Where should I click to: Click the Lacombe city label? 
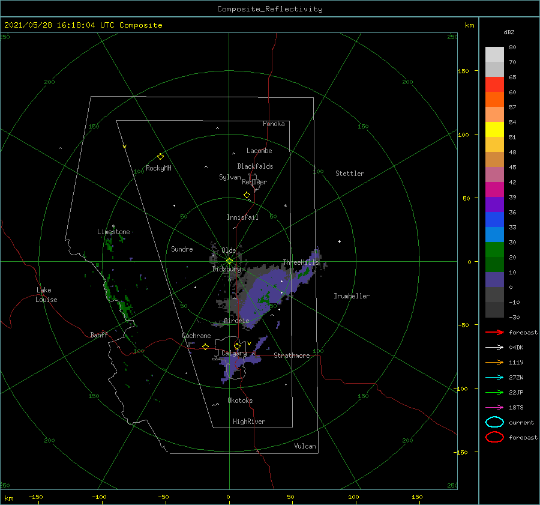coord(259,151)
